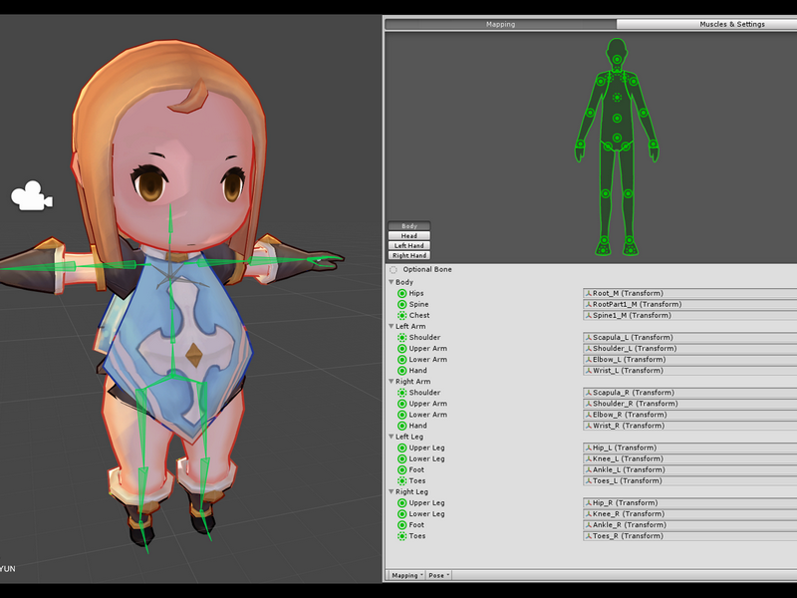Screen dimensions: 797x598
Task: Click the Toes_L transform field
Action: (x=689, y=481)
